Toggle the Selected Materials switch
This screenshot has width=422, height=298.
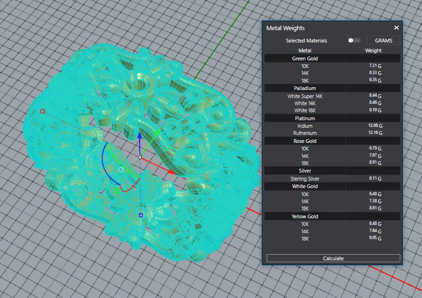(354, 41)
